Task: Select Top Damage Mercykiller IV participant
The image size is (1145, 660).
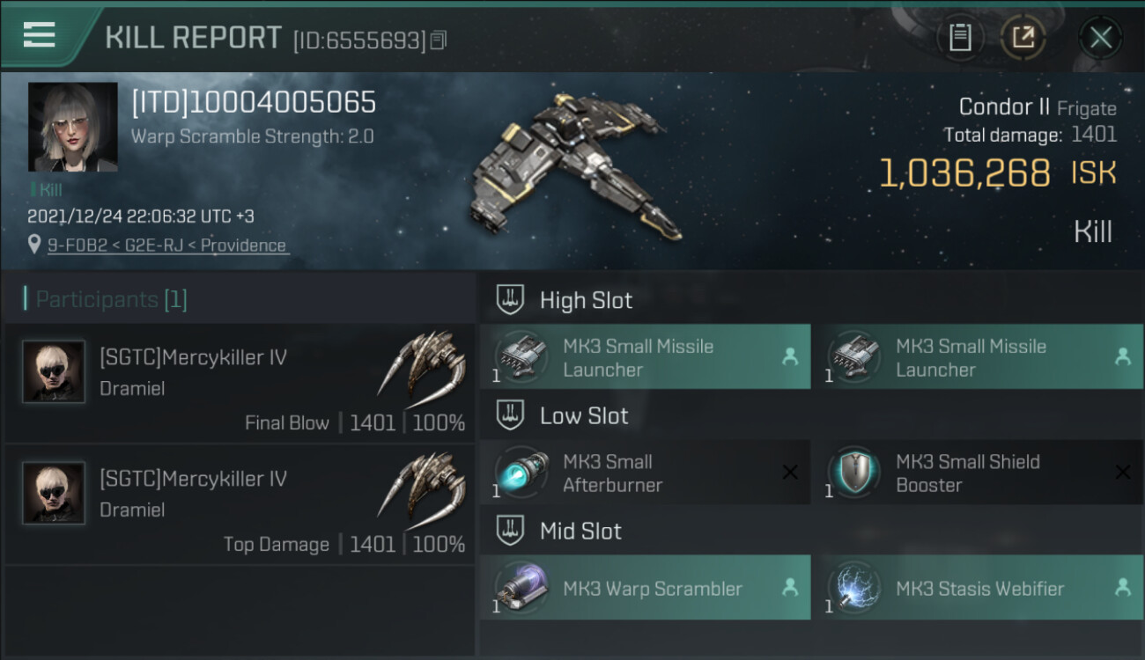Action: [240, 505]
